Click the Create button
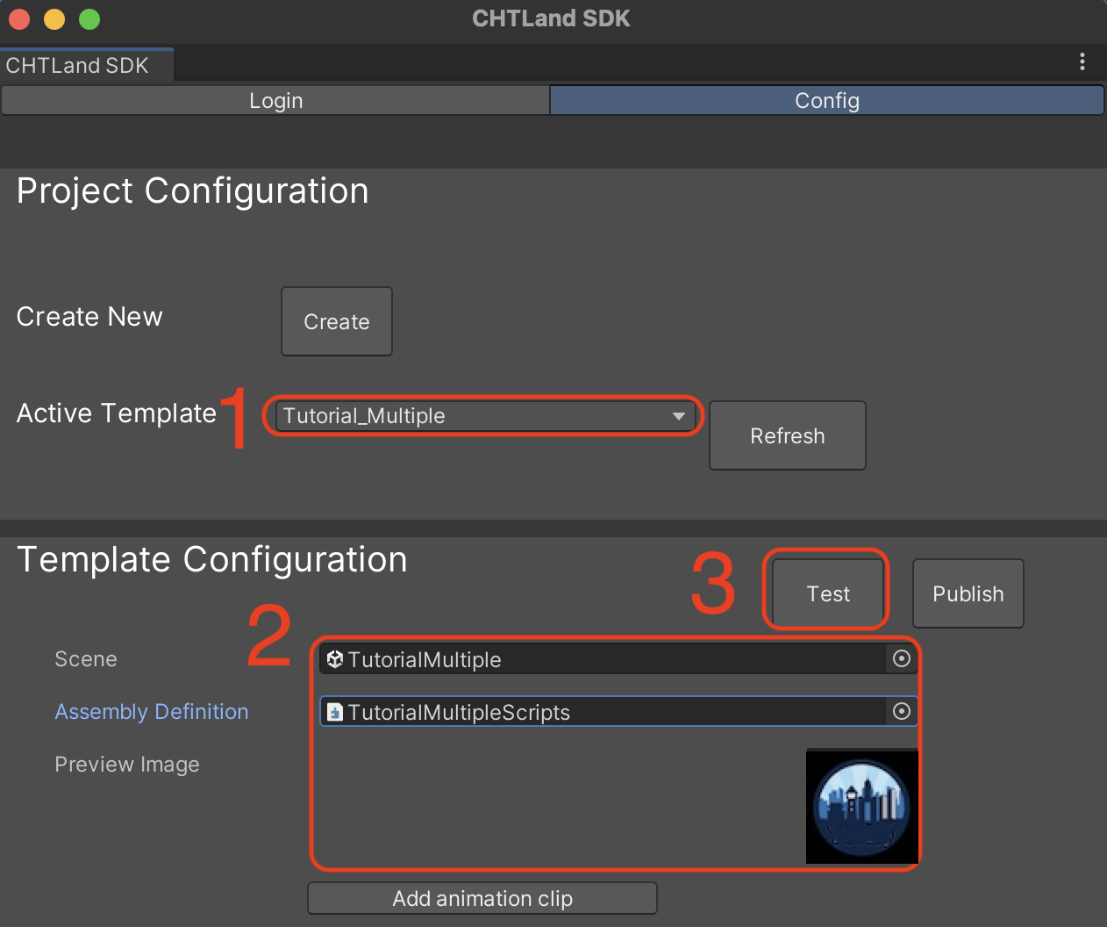Viewport: 1107px width, 927px height. [337, 321]
